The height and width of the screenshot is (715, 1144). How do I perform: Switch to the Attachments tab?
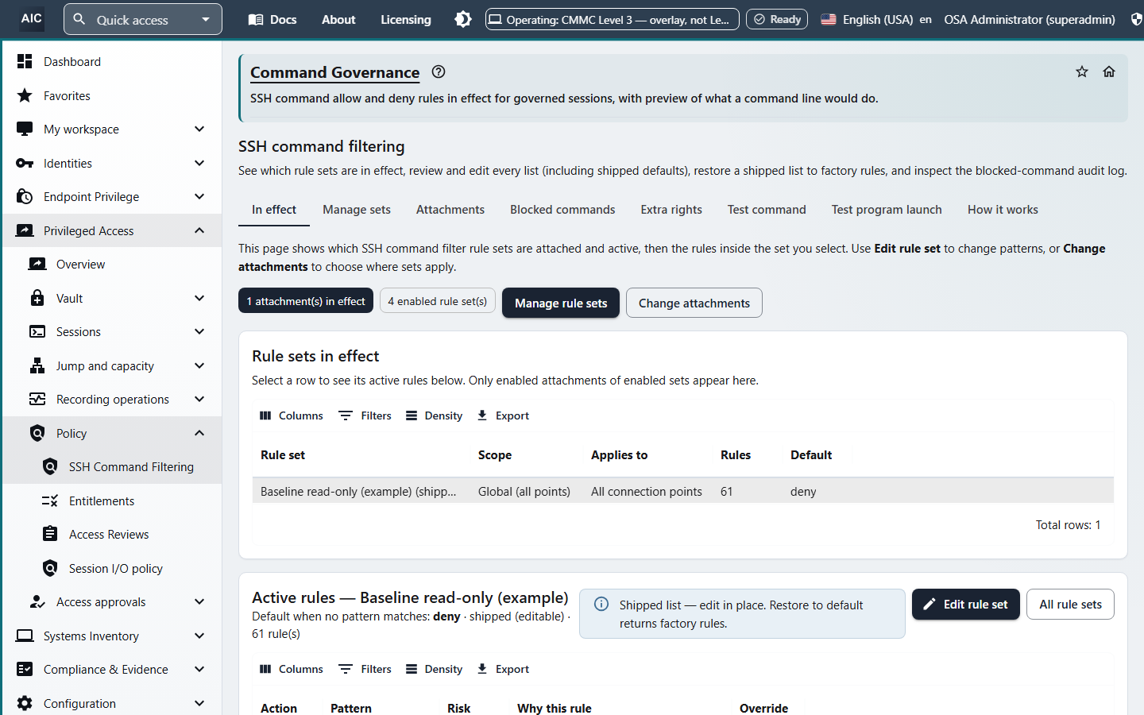(450, 210)
